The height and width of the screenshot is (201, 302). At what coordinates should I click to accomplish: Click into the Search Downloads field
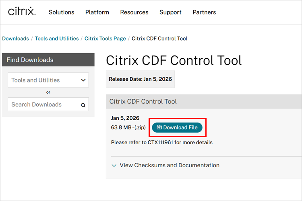(x=48, y=105)
